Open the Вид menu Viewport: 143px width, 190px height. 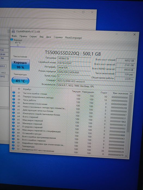point(41,37)
